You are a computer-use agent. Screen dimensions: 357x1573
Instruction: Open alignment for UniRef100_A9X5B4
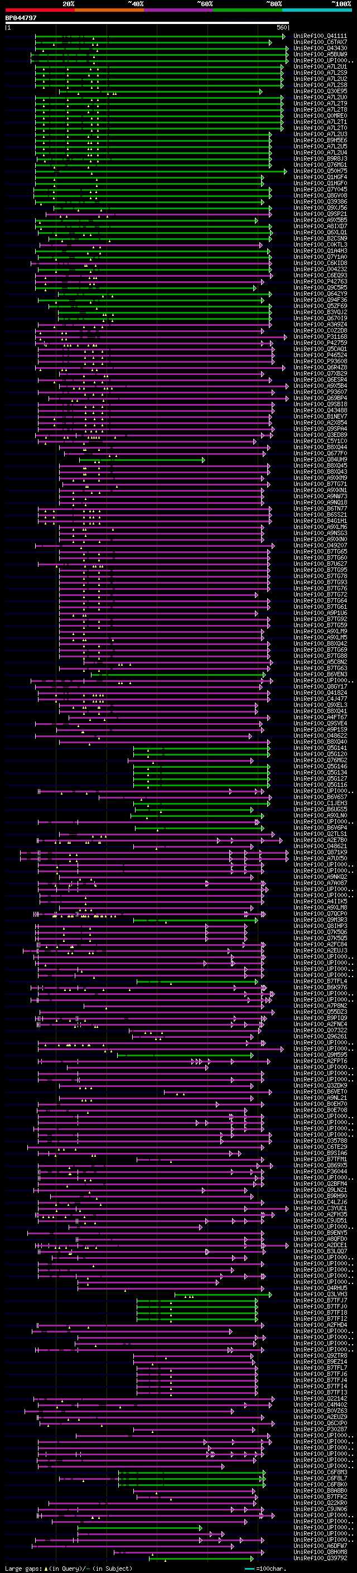point(320,386)
